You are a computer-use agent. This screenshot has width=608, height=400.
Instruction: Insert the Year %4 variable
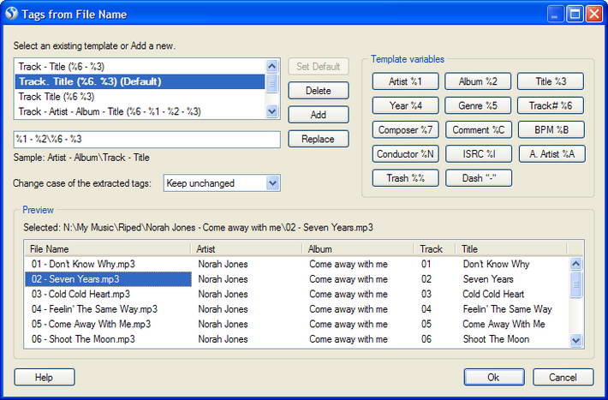tap(406, 105)
